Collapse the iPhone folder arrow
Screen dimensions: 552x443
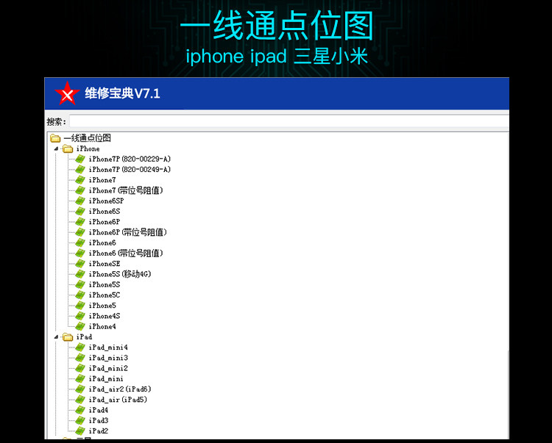pos(56,148)
